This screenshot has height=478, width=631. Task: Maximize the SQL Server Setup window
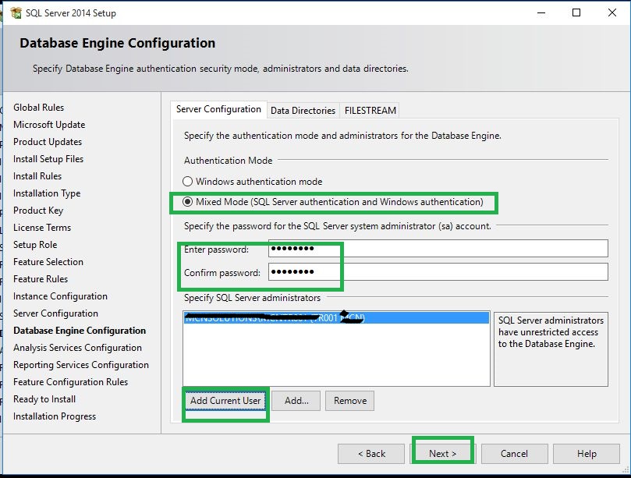click(x=576, y=13)
